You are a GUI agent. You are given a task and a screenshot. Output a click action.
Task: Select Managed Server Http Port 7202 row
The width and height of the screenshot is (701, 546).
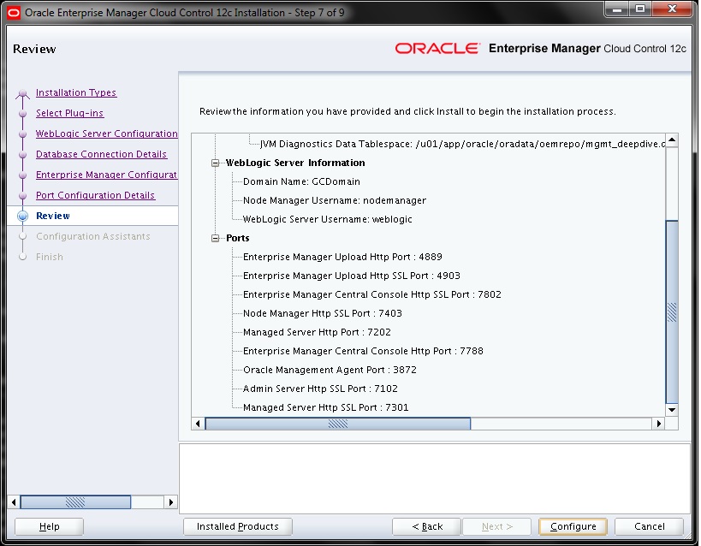point(317,332)
